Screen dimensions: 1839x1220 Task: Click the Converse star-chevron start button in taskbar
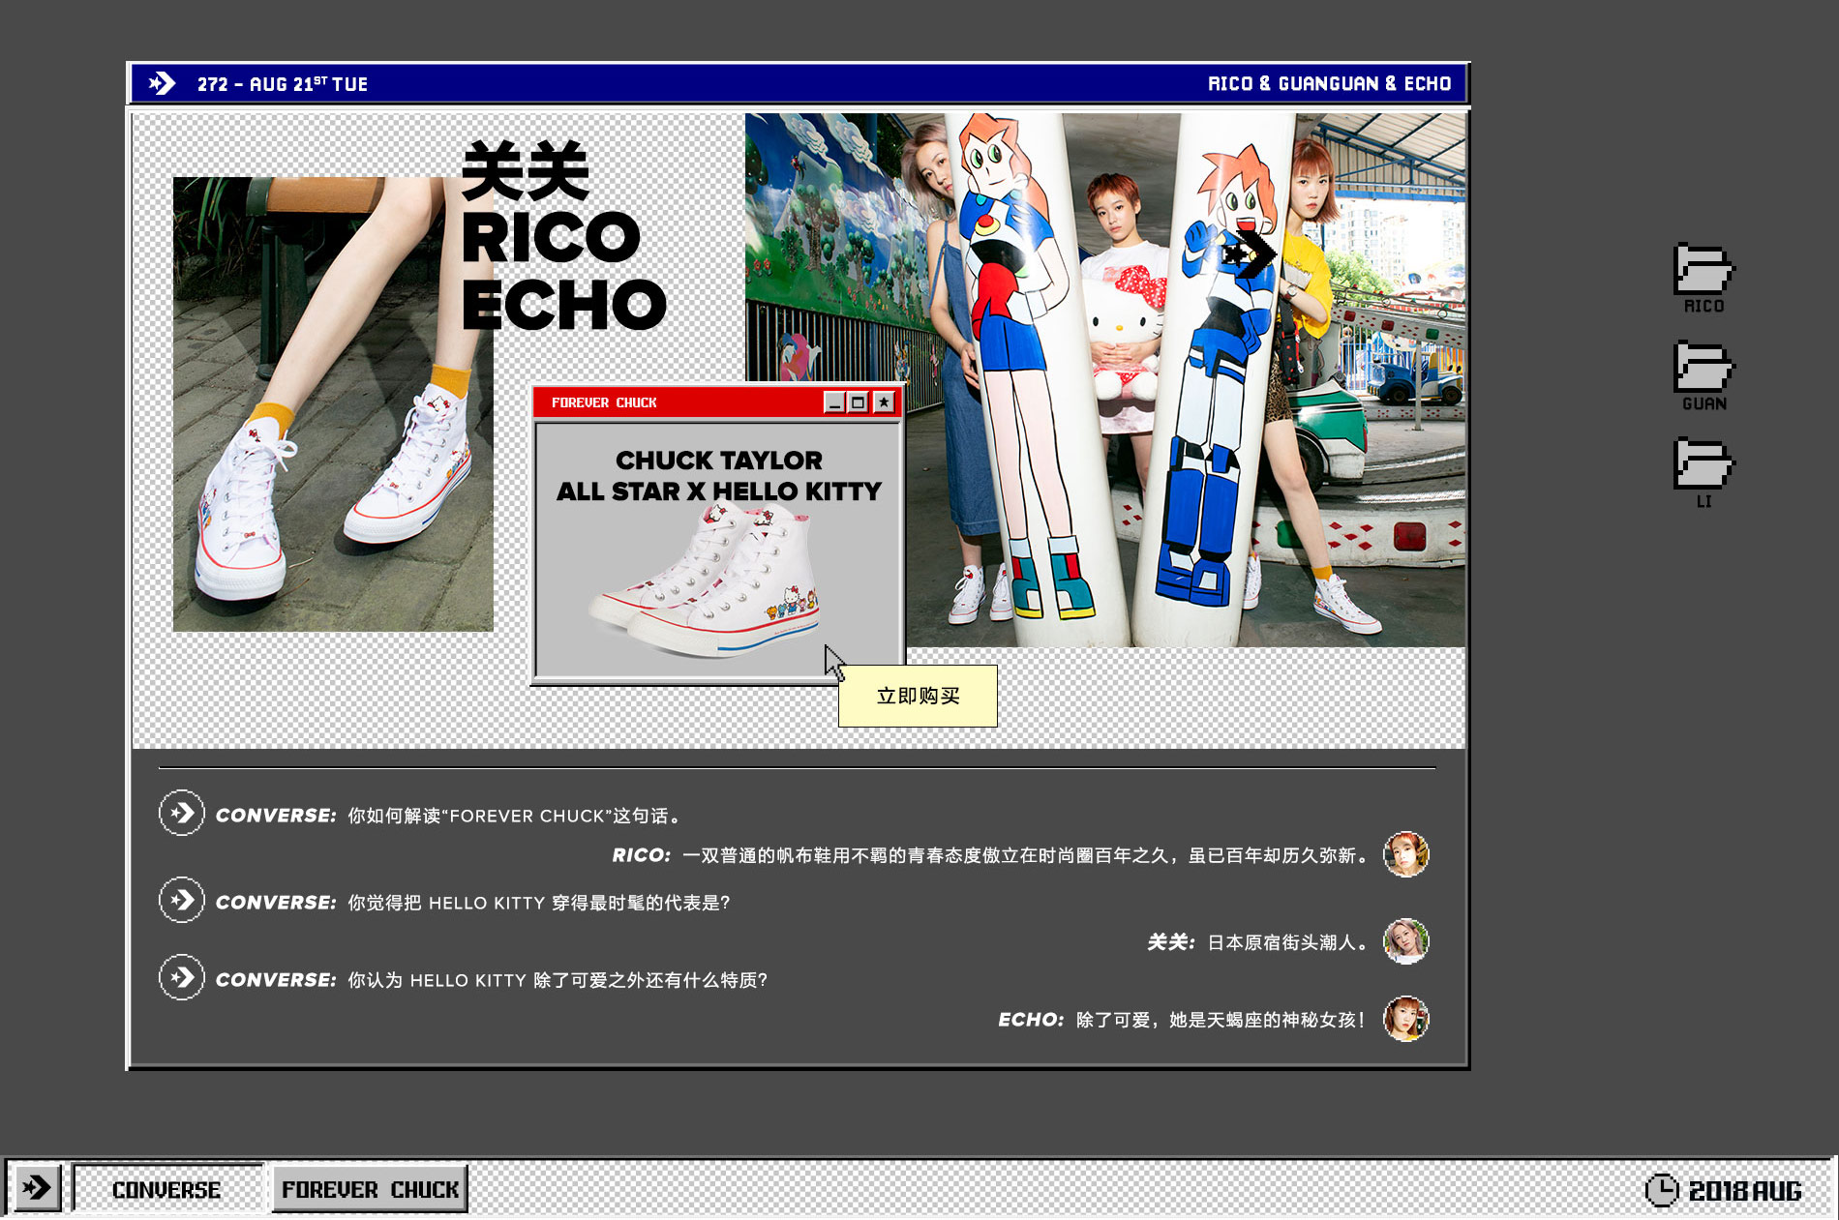pyautogui.click(x=37, y=1187)
